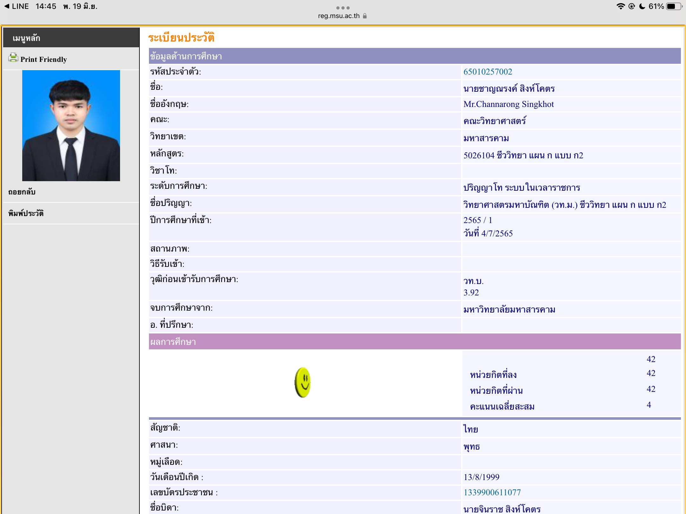Screen dimensions: 686x514
Task: Click the วิธีรับเข้า field label
Action: pyautogui.click(x=167, y=264)
